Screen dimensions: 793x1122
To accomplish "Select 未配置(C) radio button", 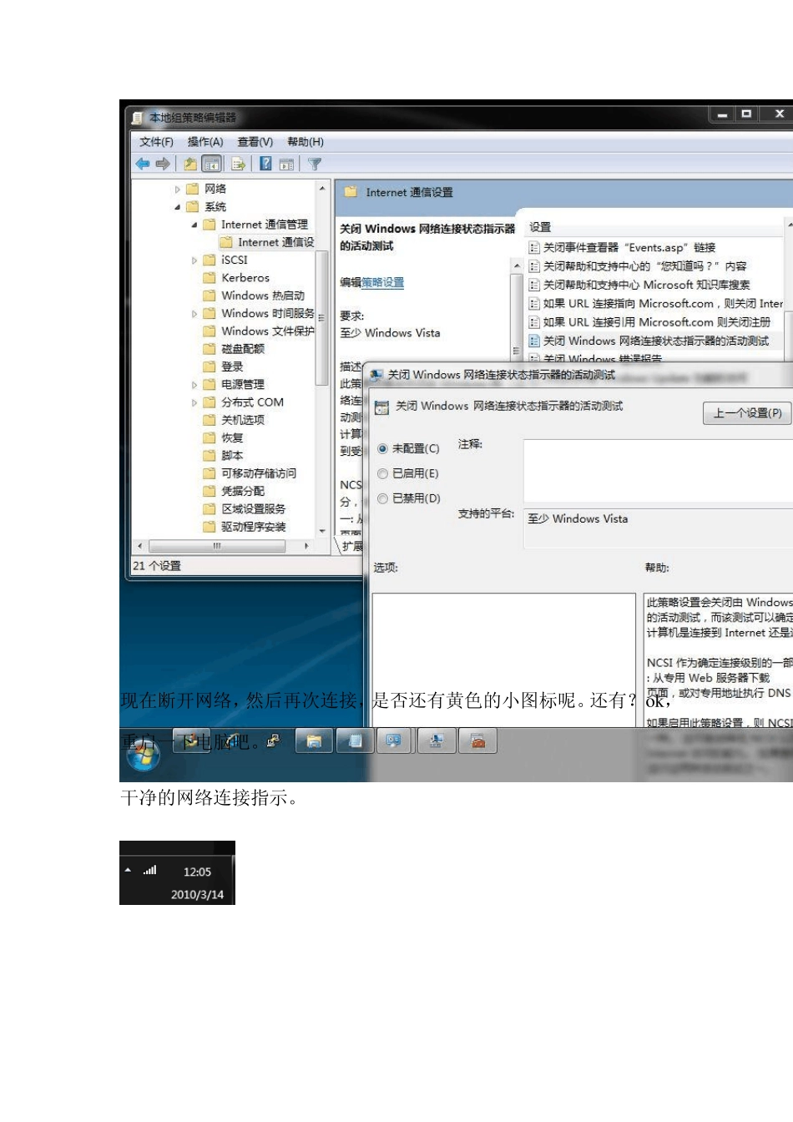I will pyautogui.click(x=382, y=448).
